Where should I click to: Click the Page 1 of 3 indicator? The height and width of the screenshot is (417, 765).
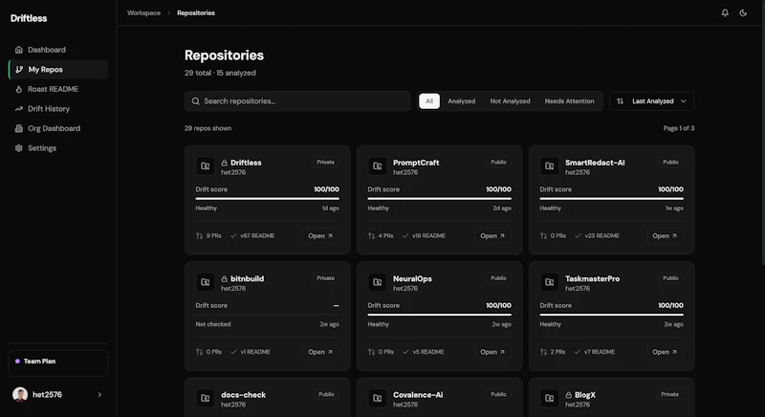click(x=679, y=128)
